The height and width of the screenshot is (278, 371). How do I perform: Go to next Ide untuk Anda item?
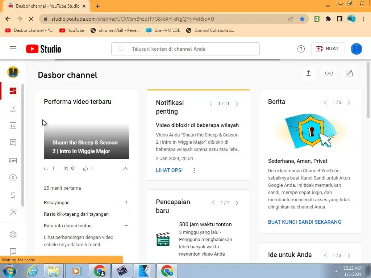tap(349, 256)
